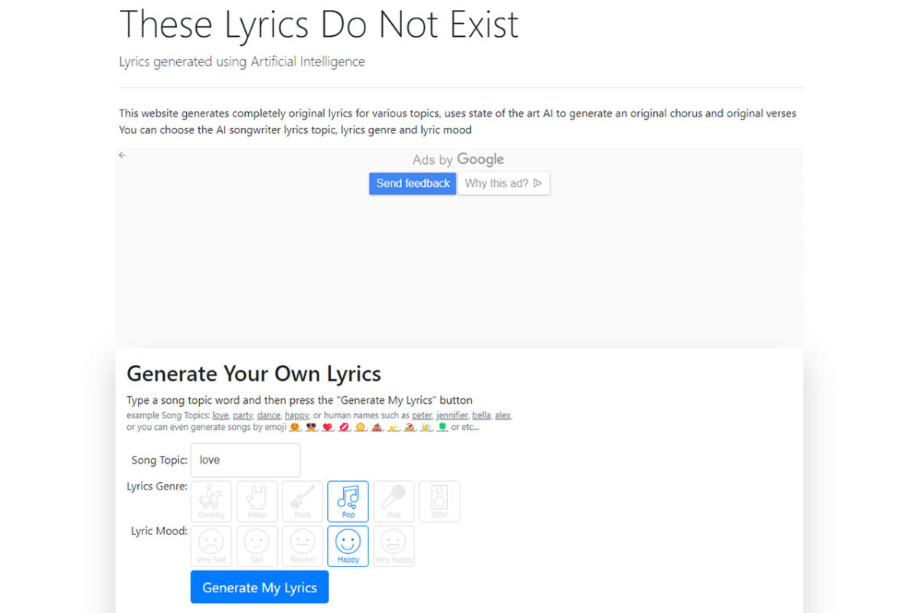The width and height of the screenshot is (919, 613).
Task: Pick the Very Happy mood face
Action: tap(394, 546)
